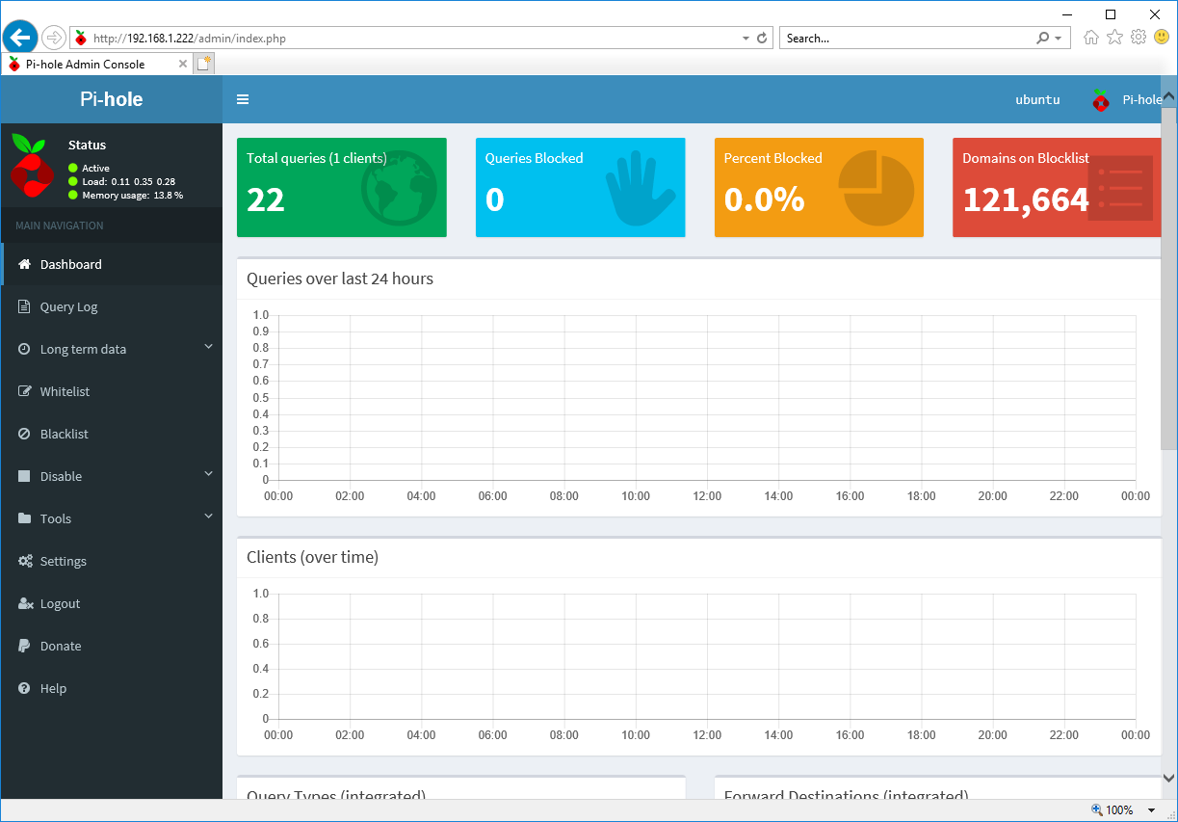Image resolution: width=1178 pixels, height=822 pixels.
Task: Expand the Disable submenu chevron
Action: [208, 474]
